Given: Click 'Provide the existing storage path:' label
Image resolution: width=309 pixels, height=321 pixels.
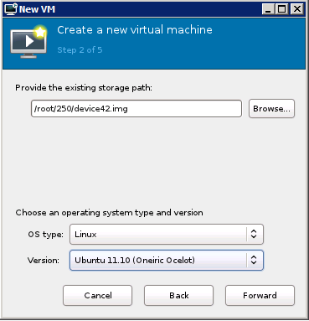Looking at the screenshot, I should [84, 88].
